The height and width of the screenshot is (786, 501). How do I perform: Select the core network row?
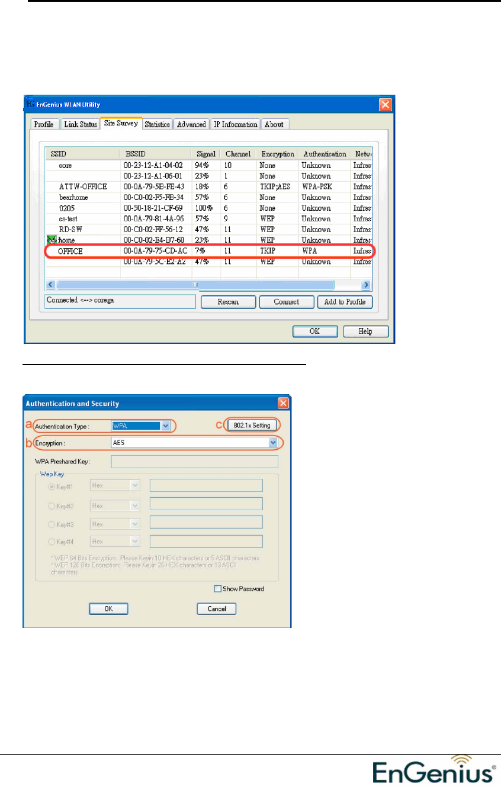pyautogui.click(x=209, y=165)
